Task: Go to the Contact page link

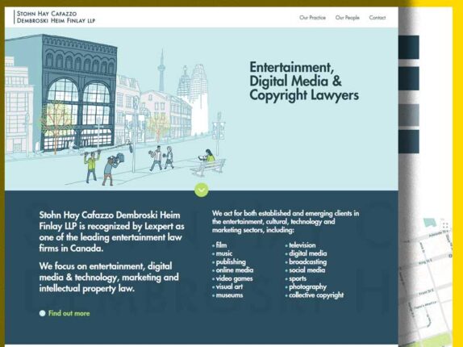Action: point(377,18)
